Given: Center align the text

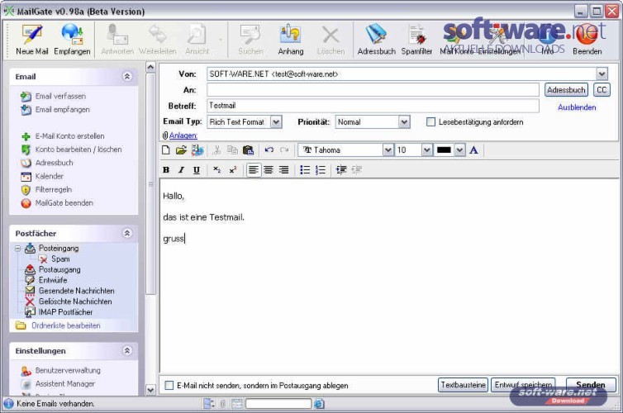Looking at the screenshot, I should pos(269,170).
